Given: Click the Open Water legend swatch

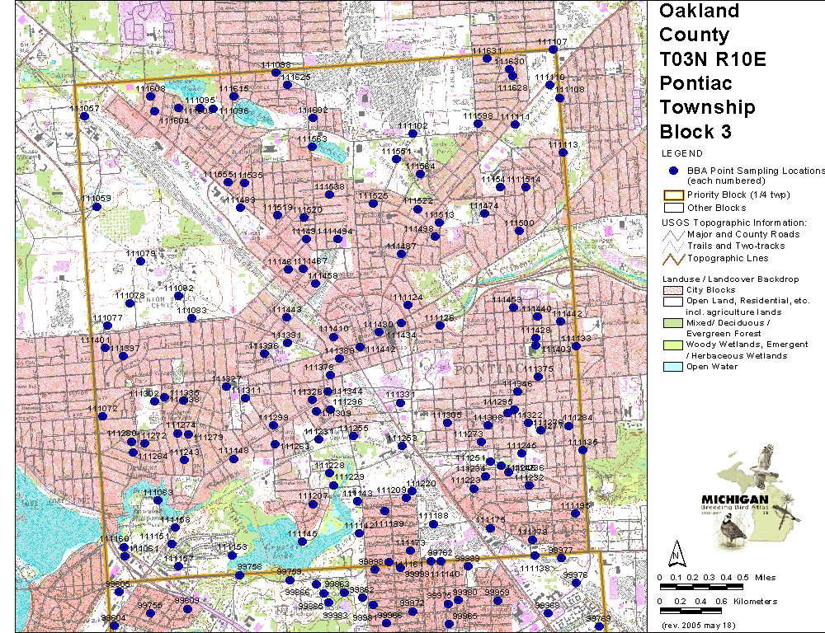Looking at the screenshot, I should 672,367.
